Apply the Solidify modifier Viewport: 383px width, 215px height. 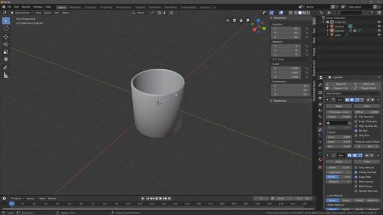[339, 106]
